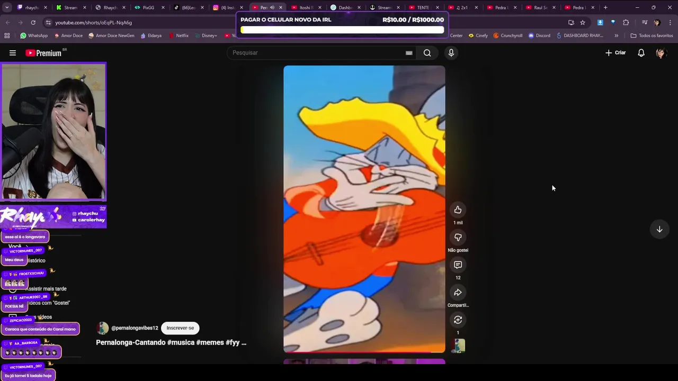This screenshot has height=381, width=678.
Task: Open the Disney+ bookmark
Action: 206,35
